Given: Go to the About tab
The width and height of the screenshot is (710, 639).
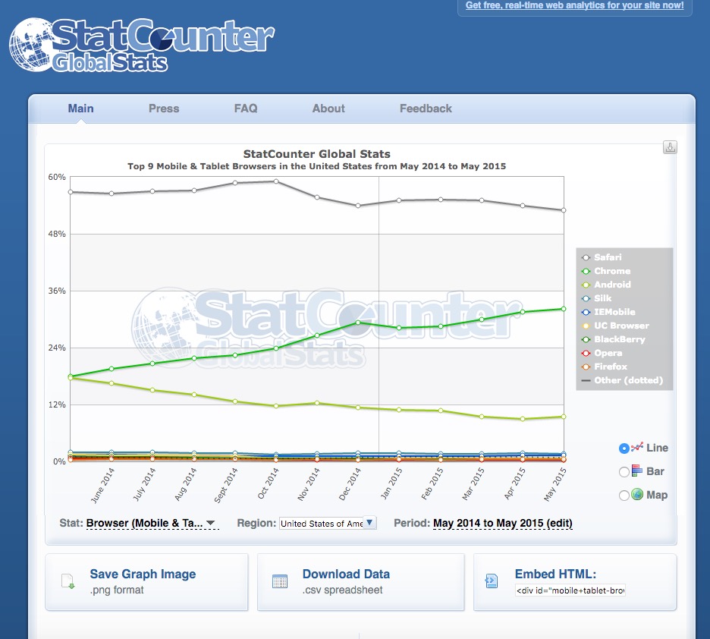Looking at the screenshot, I should [328, 109].
